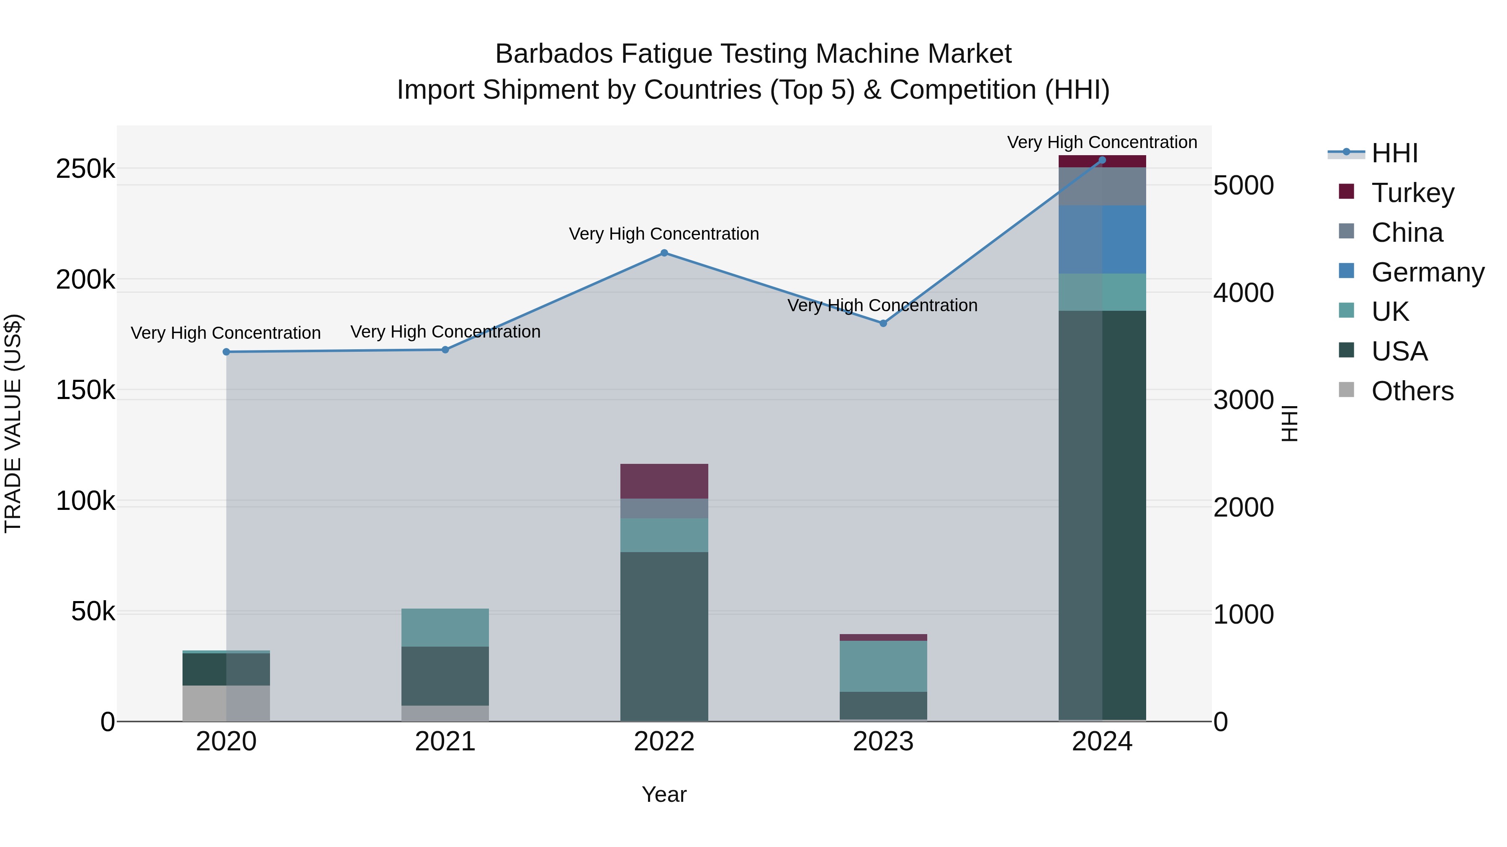Click the 3000 HHI axis tick label
The image size is (1507, 847).
[1244, 400]
